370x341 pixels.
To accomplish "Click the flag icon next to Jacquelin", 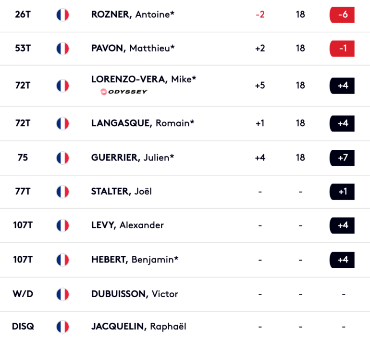I will coord(62,327).
